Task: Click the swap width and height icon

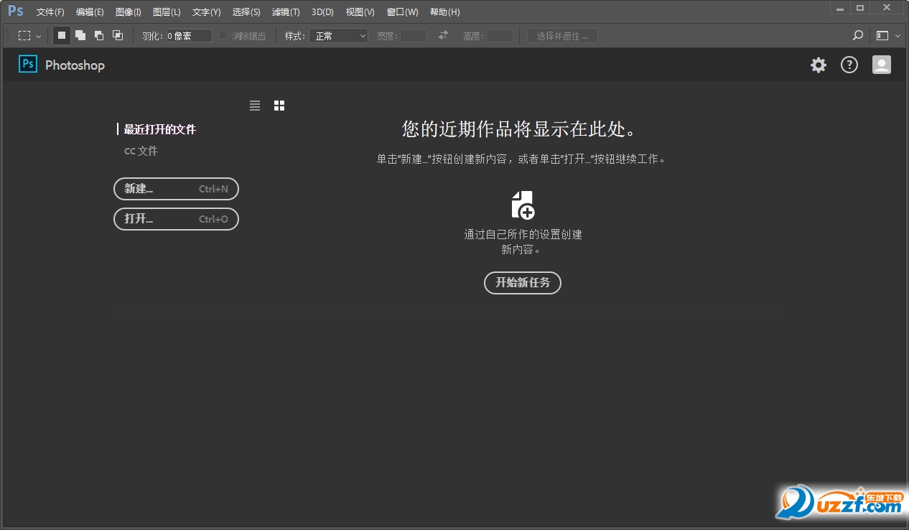Action: [443, 35]
